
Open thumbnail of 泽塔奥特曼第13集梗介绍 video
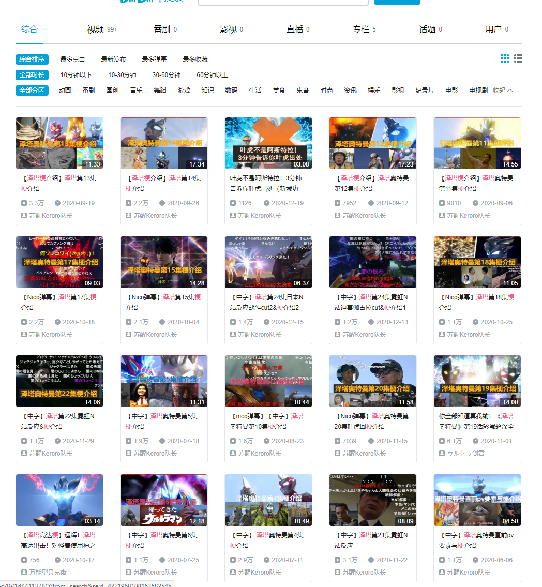pos(59,143)
